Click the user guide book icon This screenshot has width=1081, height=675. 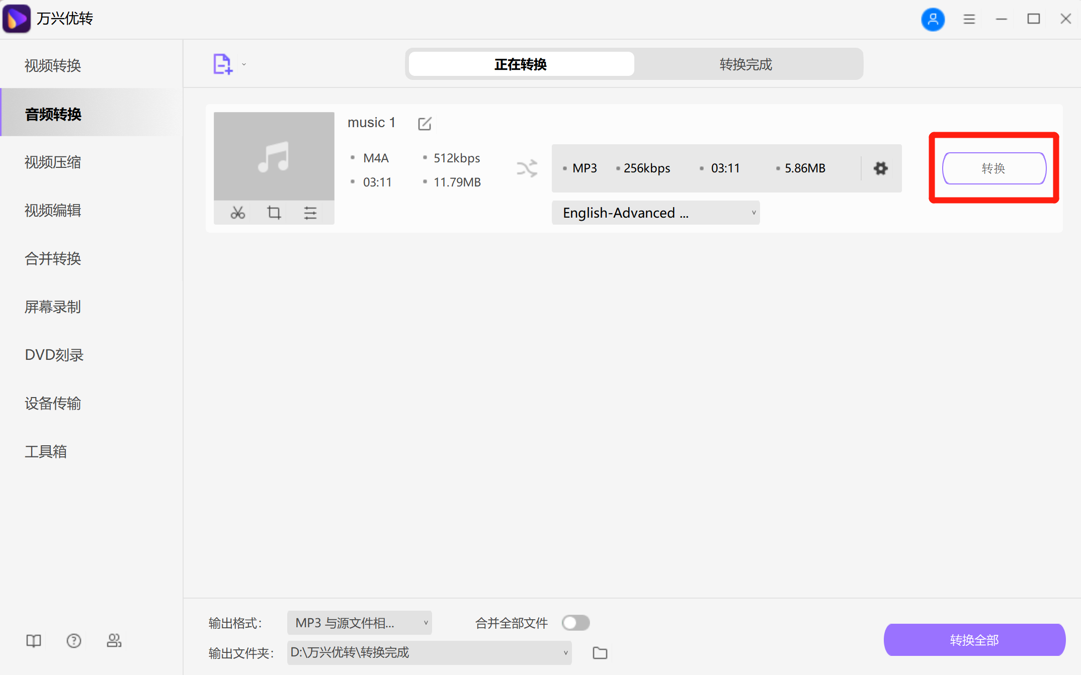coord(33,640)
